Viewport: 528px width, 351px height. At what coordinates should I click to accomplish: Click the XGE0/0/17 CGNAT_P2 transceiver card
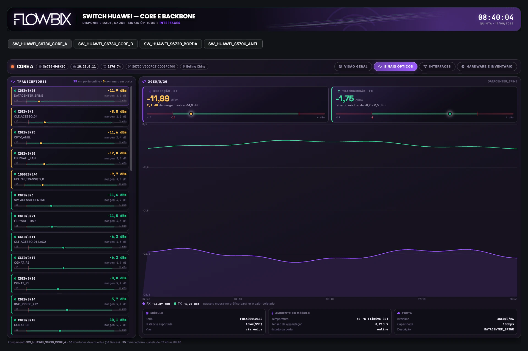70,263
